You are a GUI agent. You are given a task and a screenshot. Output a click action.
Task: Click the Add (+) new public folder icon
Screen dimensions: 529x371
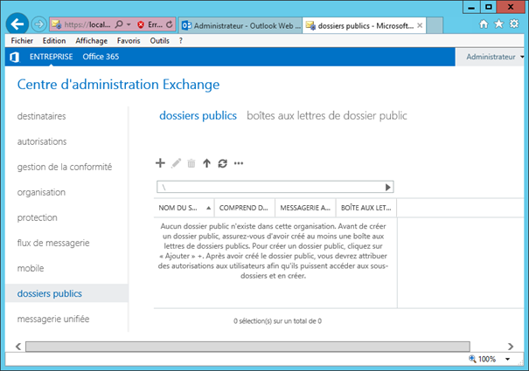pos(160,163)
